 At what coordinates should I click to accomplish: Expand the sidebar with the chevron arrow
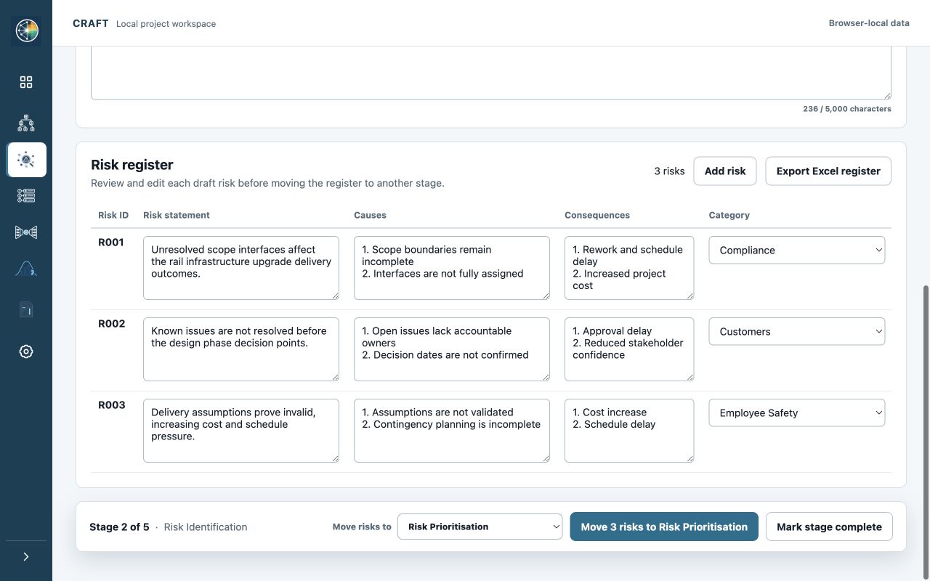pos(26,556)
